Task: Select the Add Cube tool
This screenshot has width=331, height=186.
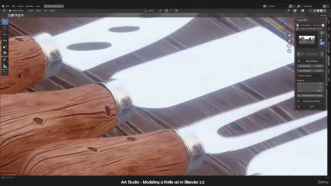Action: click(5, 73)
